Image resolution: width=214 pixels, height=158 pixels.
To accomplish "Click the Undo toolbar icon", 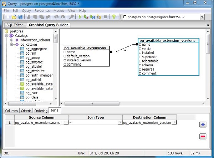I will point(56,17).
